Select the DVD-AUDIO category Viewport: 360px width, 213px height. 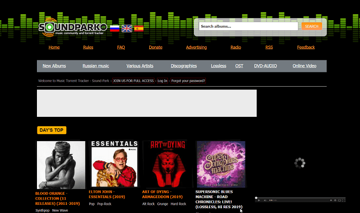pos(265,66)
